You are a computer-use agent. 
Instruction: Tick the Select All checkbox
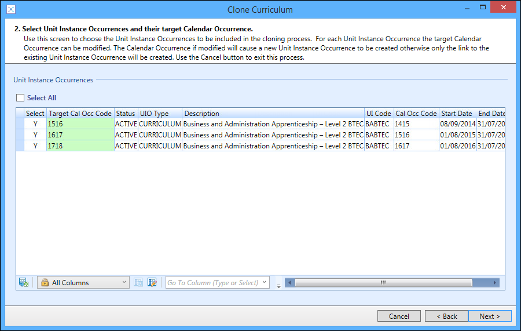(x=20, y=97)
